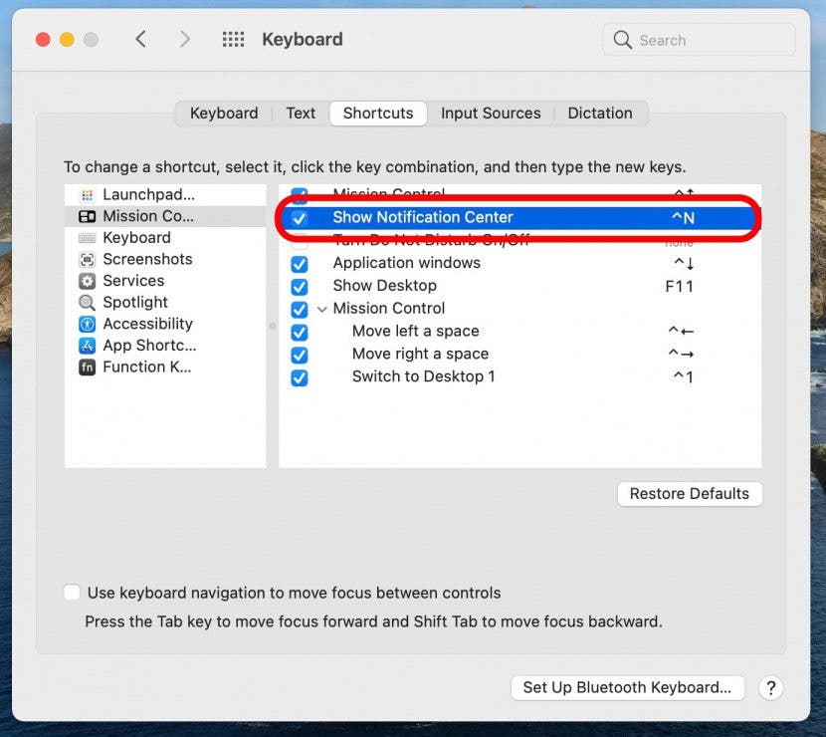Image resolution: width=826 pixels, height=737 pixels.
Task: Enable keyboard navigation to move focus
Action: 72,592
